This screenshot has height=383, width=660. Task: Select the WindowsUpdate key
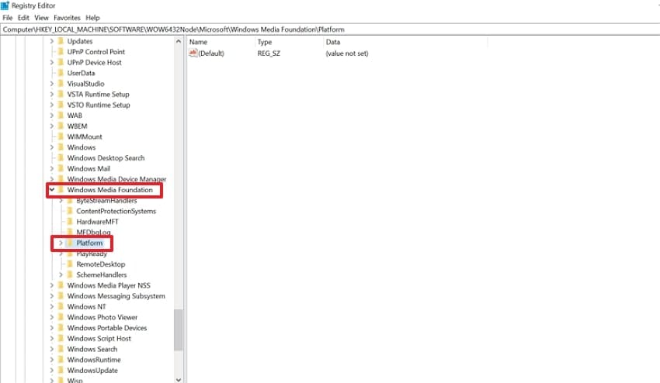point(92,371)
